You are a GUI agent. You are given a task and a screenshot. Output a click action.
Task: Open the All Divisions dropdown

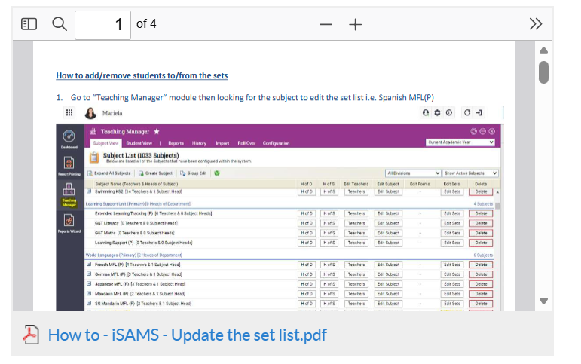(413, 173)
